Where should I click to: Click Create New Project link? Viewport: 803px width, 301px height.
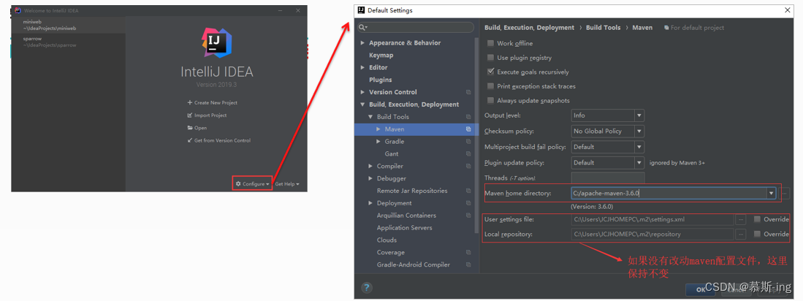(216, 103)
